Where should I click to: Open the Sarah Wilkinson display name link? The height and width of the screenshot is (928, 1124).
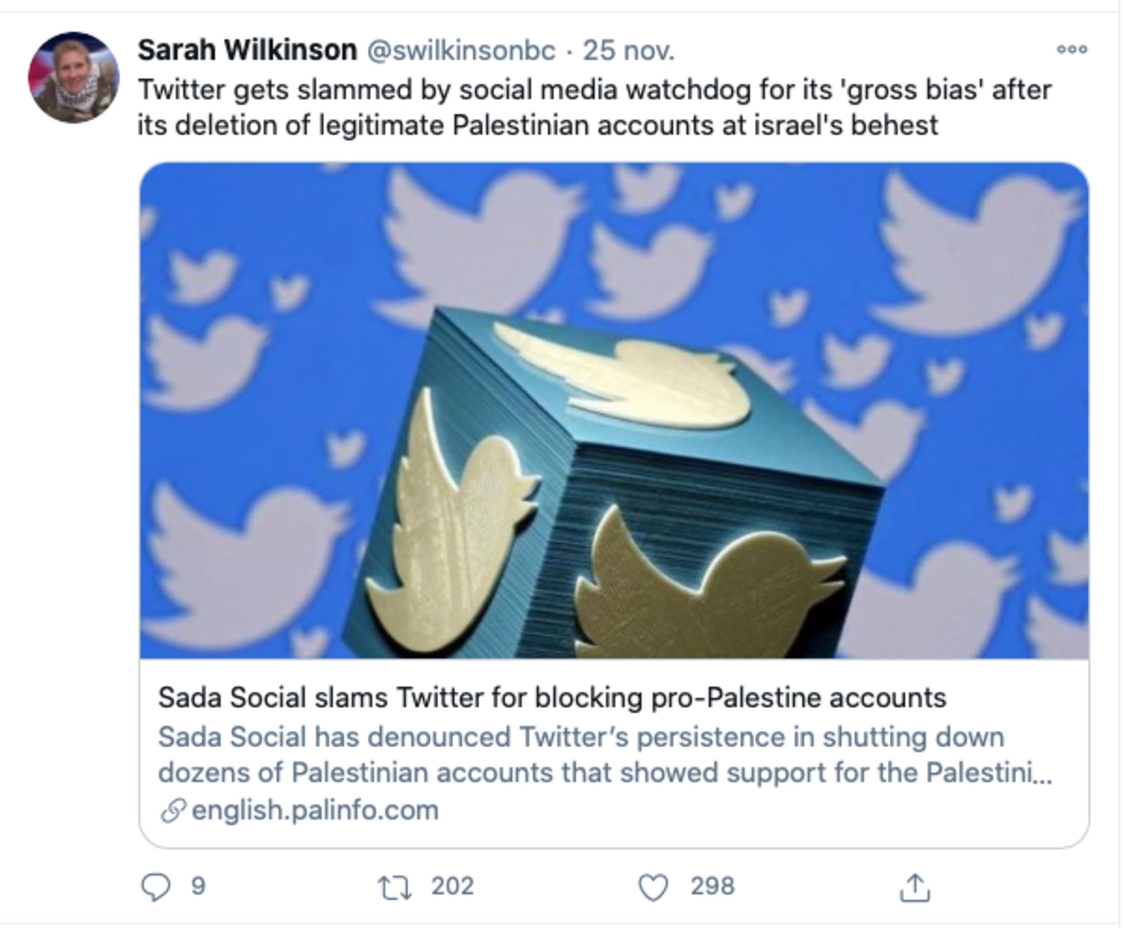click(247, 50)
